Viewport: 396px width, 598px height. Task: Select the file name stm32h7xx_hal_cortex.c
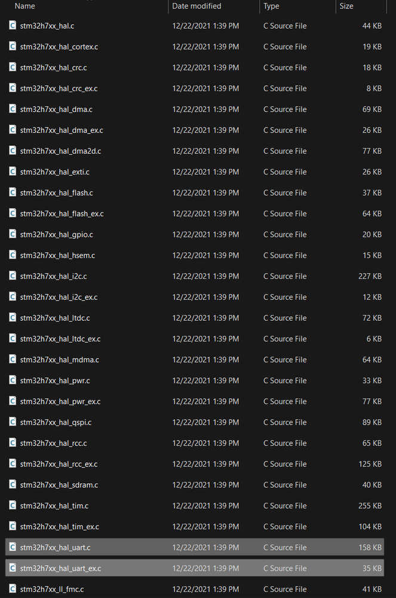click(x=59, y=47)
